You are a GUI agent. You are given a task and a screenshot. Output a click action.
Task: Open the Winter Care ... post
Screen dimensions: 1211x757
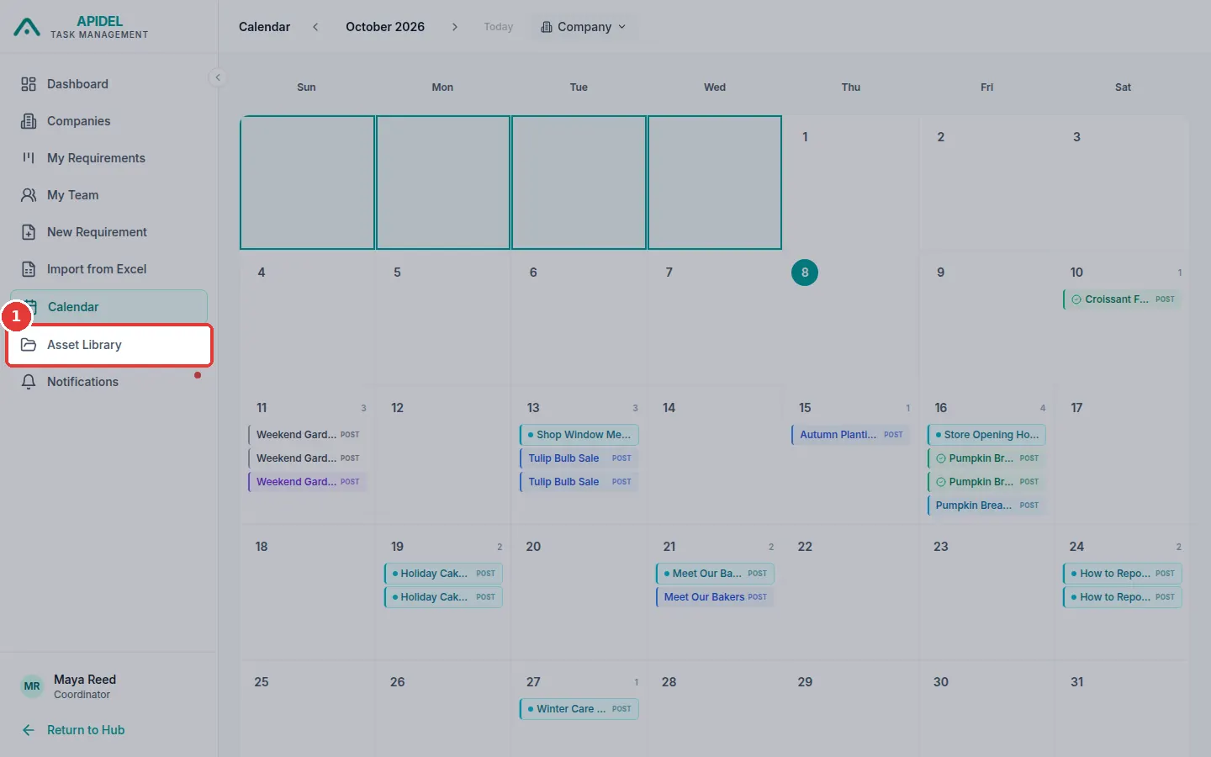(x=579, y=709)
